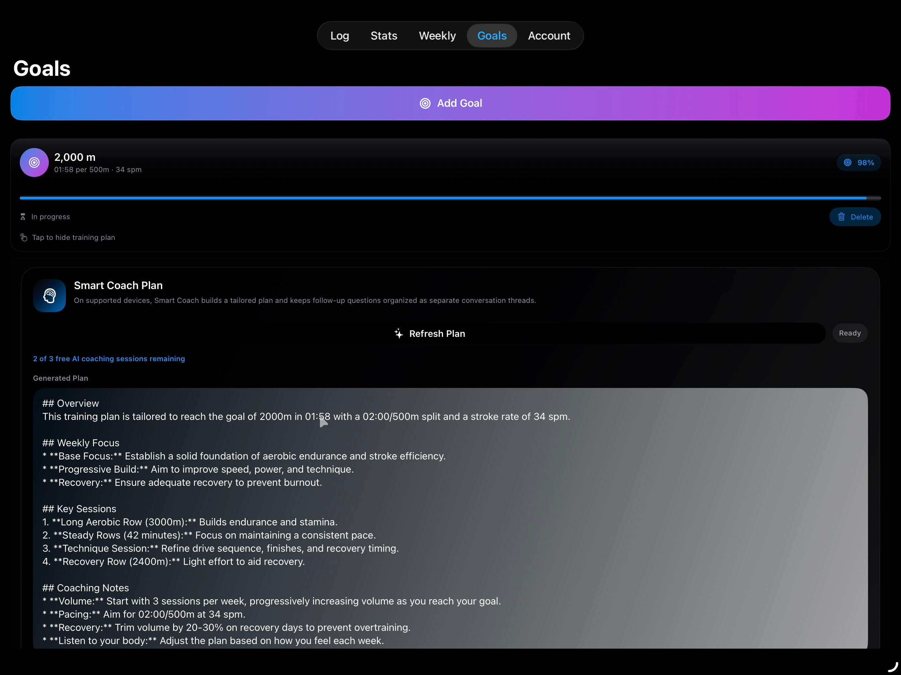Click the Goals page title
901x675 pixels.
(x=42, y=68)
